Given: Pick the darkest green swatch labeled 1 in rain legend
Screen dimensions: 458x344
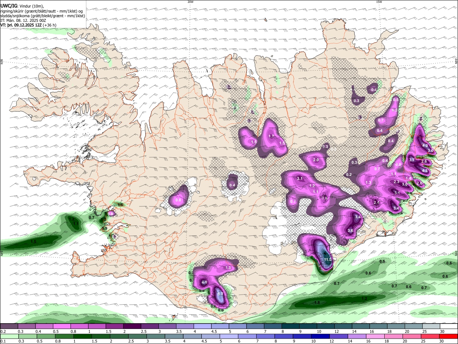Looking at the screenshot, I should (82, 336).
